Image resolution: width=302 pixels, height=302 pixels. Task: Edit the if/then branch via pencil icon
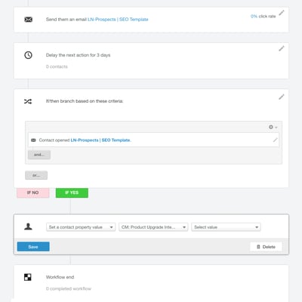pos(282,97)
